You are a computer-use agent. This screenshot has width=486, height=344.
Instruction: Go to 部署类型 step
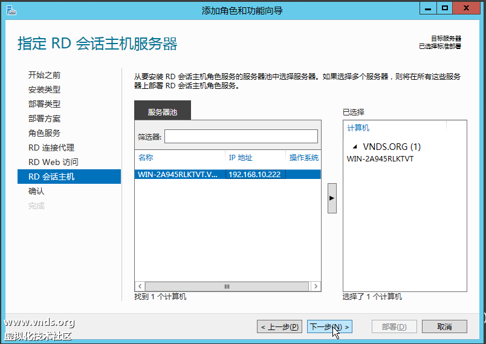pos(44,104)
